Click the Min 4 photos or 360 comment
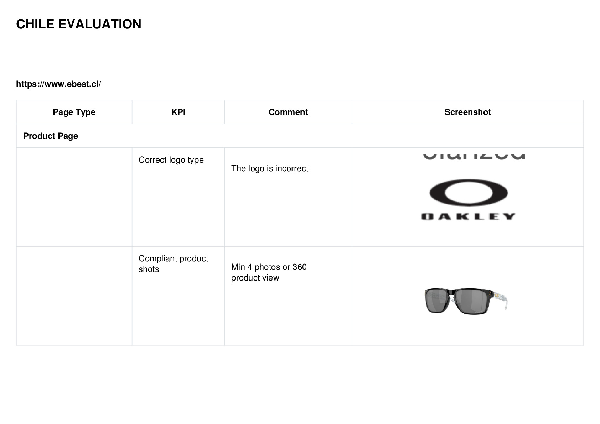The width and height of the screenshot is (600, 424). pos(269,272)
